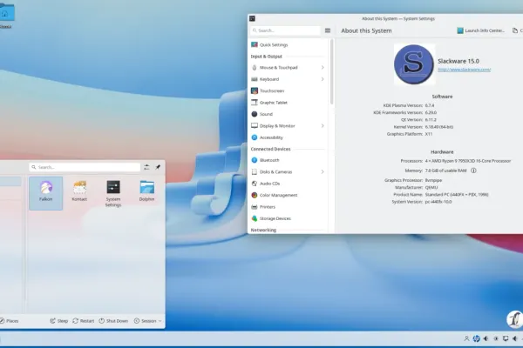Focus the System Settings search field
This screenshot has width=523, height=348.
[285, 30]
